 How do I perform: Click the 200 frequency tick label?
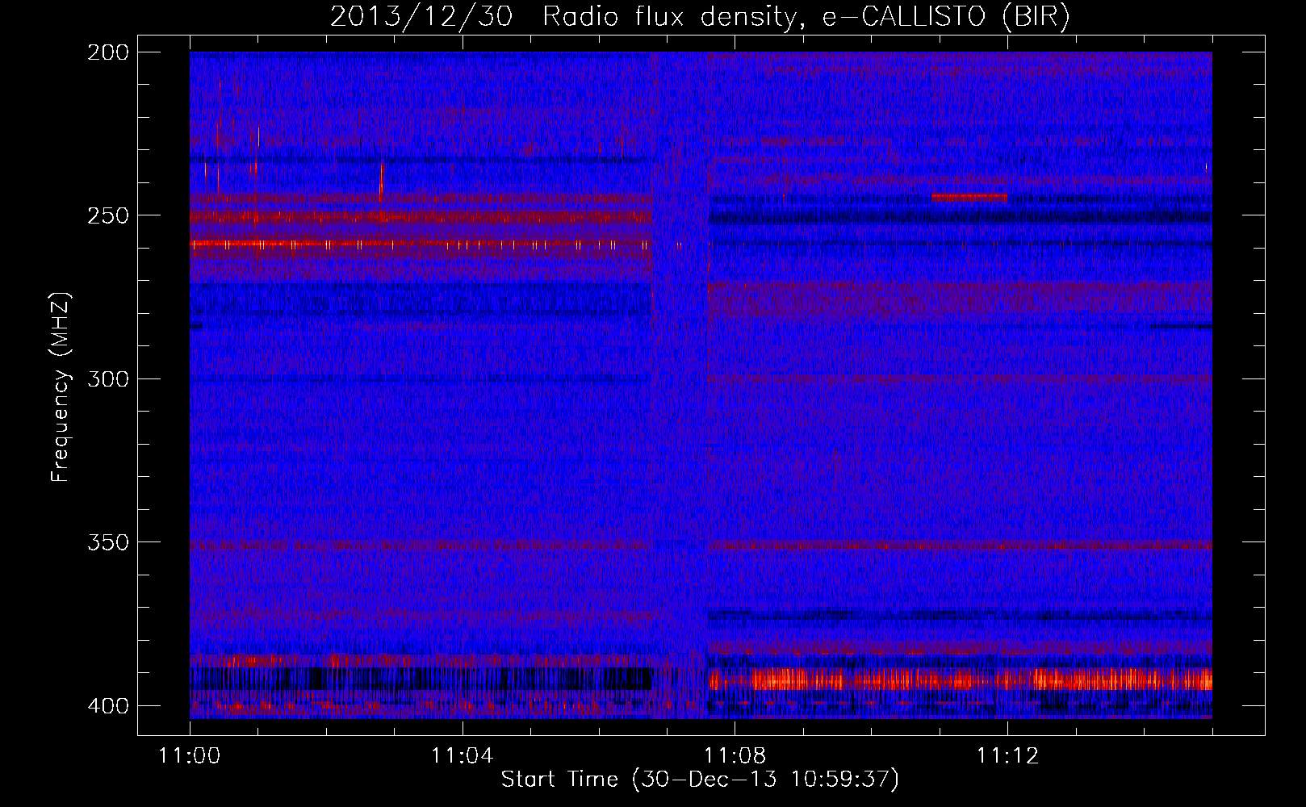click(x=108, y=52)
